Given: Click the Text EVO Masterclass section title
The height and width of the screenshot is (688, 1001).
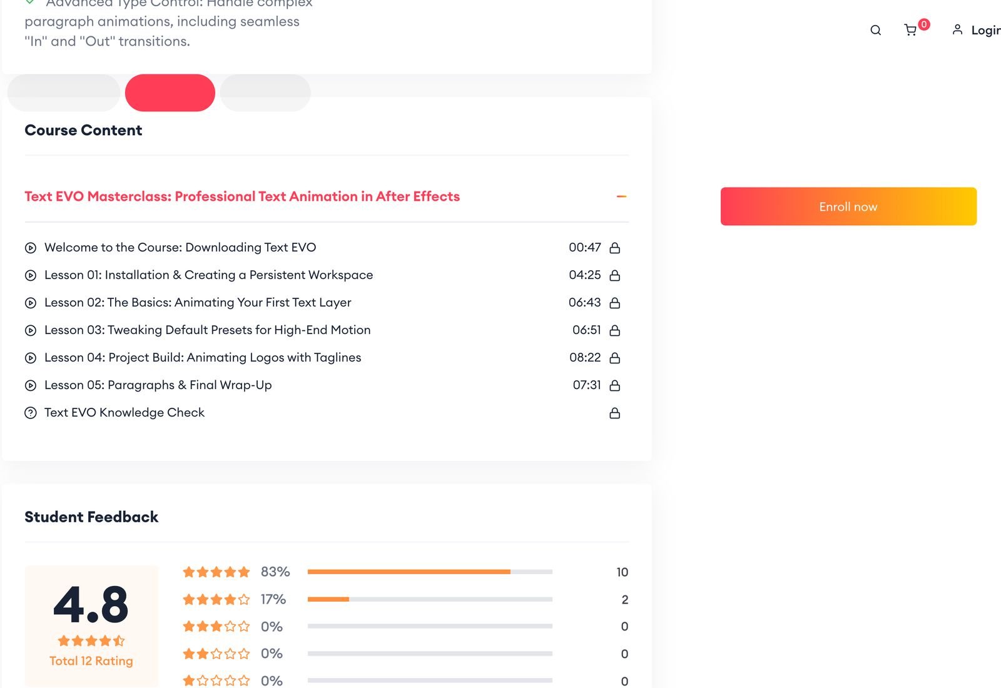Looking at the screenshot, I should (242, 196).
